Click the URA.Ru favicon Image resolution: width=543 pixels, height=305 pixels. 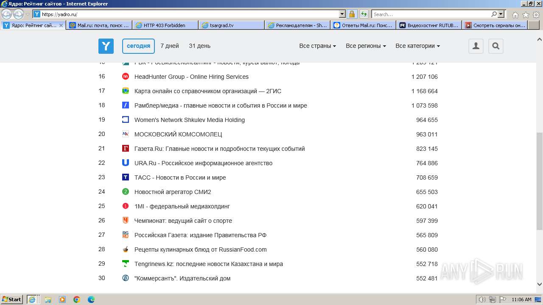pyautogui.click(x=126, y=163)
